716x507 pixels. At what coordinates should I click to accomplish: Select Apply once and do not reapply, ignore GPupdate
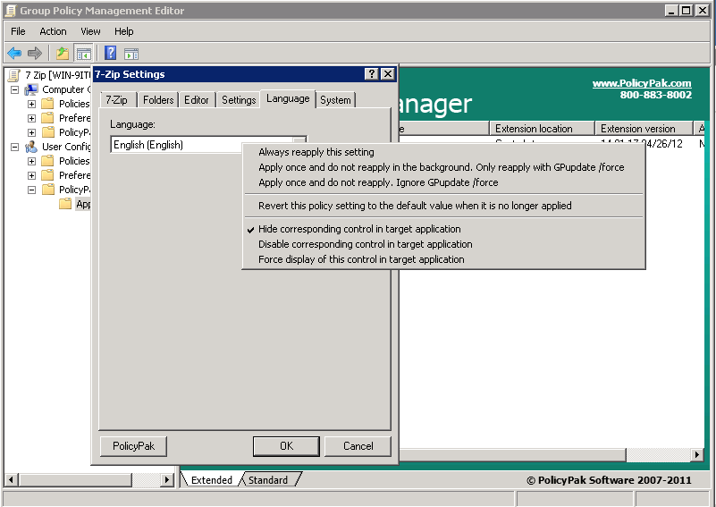click(378, 182)
